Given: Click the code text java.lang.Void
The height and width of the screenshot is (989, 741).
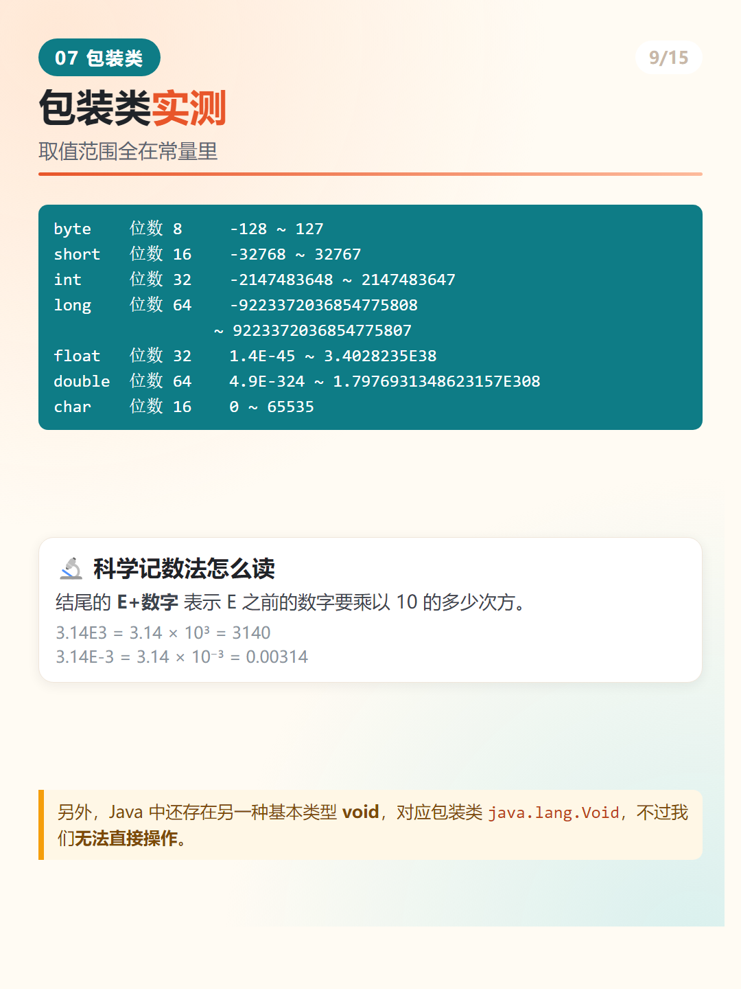Looking at the screenshot, I should coord(554,812).
